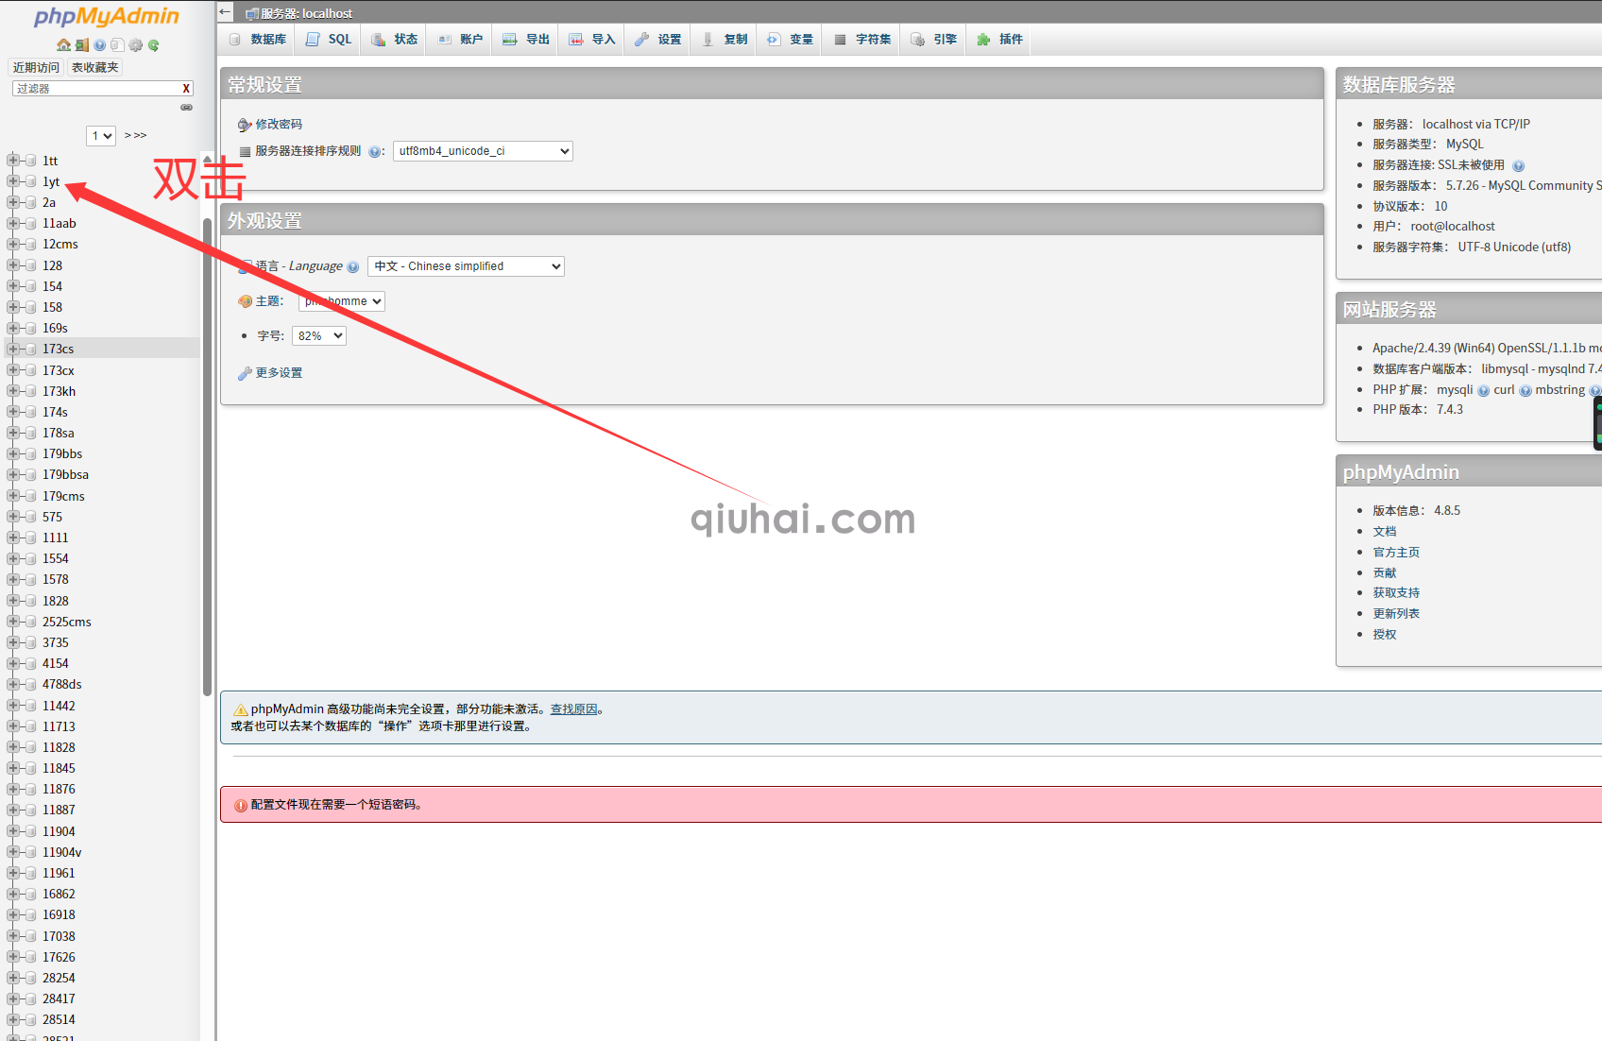Select the 12cms database in the tree
The image size is (1602, 1041).
click(x=60, y=244)
